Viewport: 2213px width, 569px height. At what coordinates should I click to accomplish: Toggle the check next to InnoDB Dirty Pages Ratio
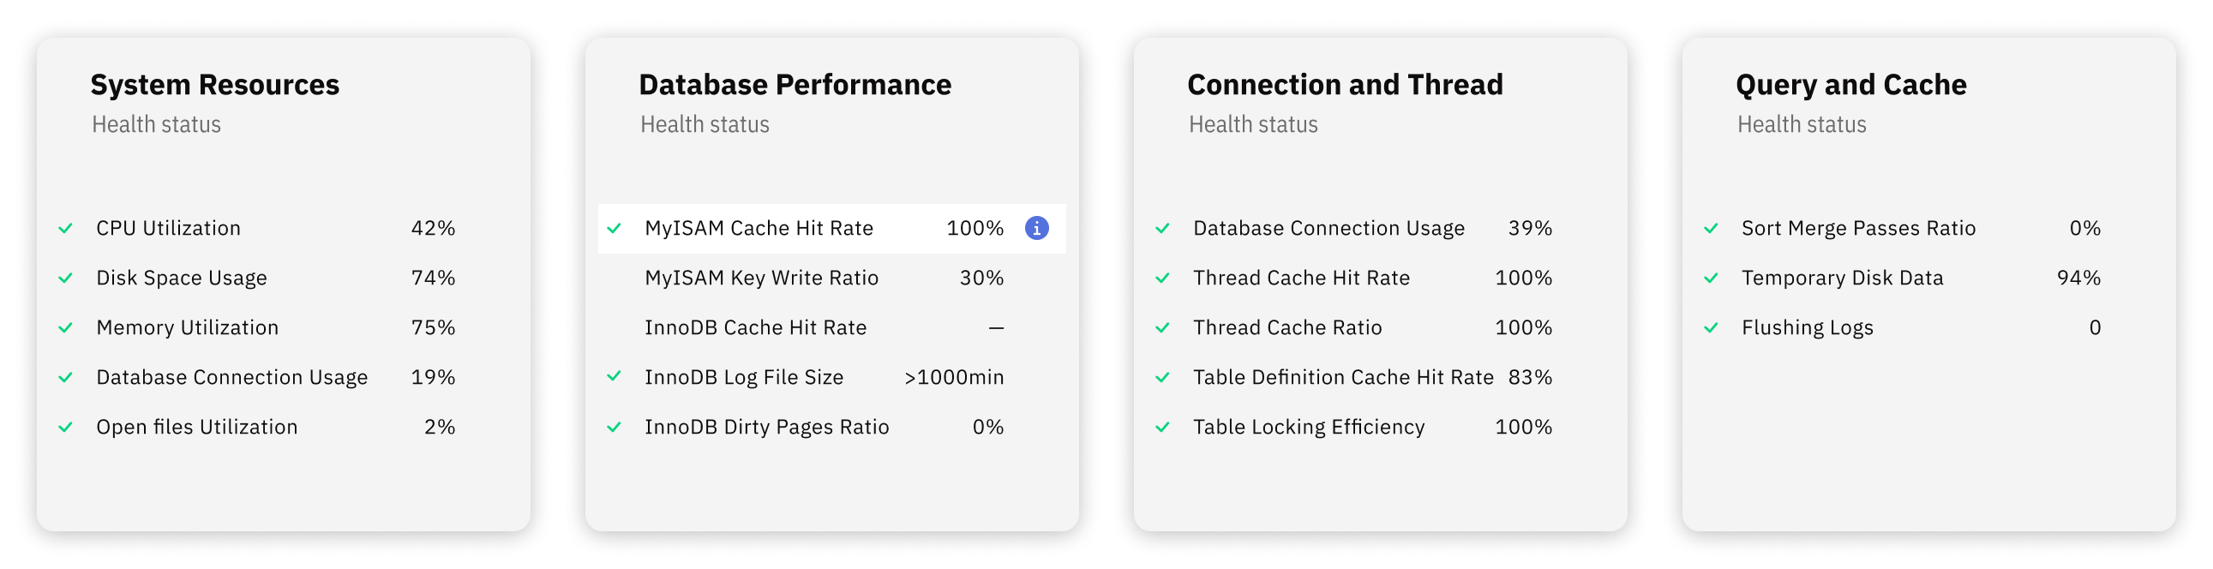click(615, 428)
